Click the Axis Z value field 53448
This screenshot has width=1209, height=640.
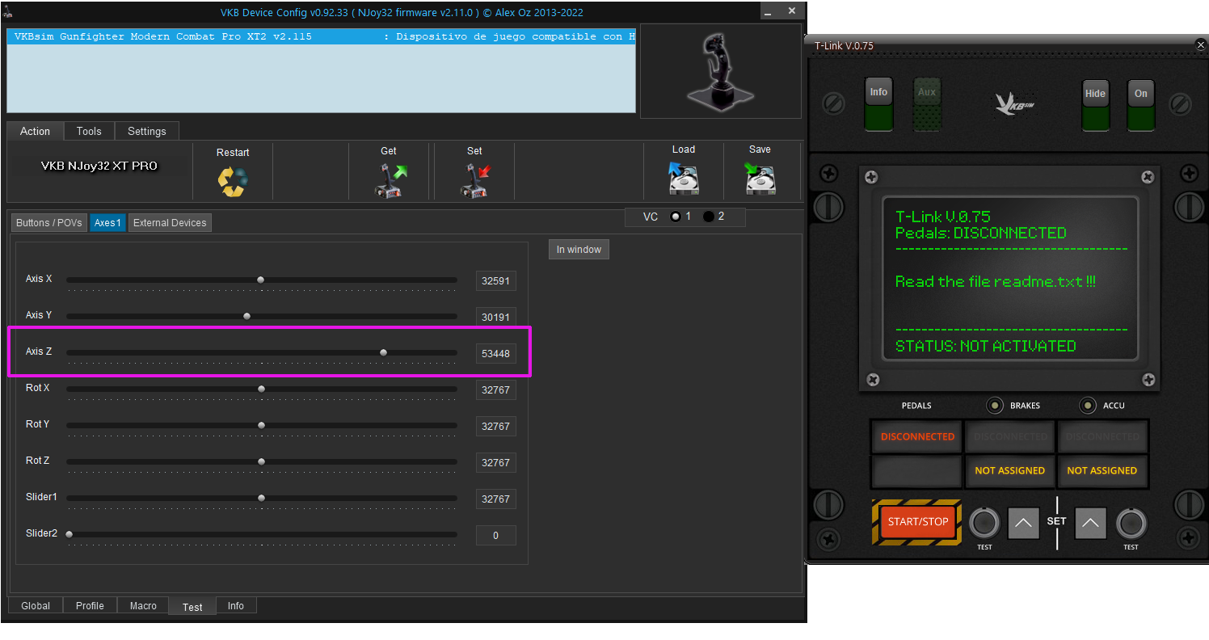click(495, 354)
